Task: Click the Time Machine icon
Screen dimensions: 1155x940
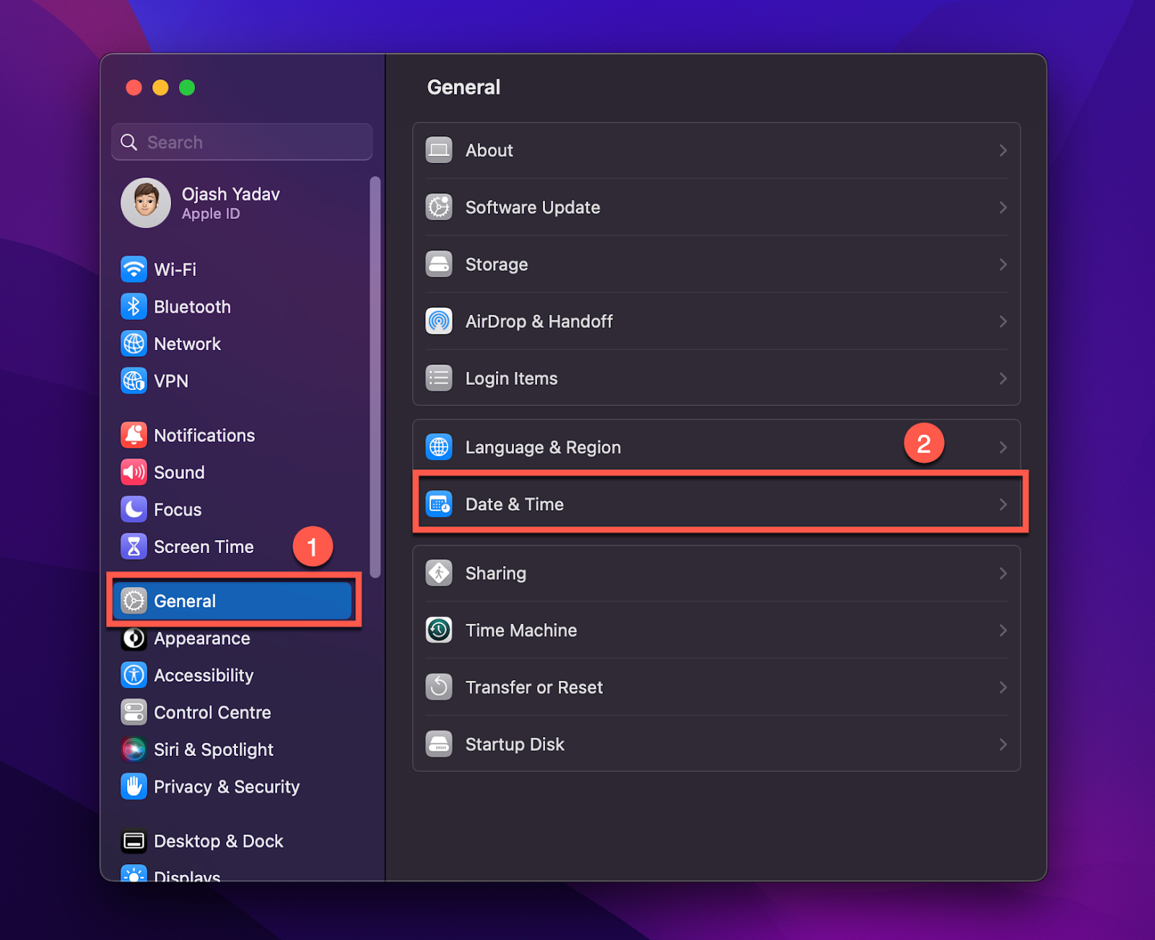Action: 438,630
